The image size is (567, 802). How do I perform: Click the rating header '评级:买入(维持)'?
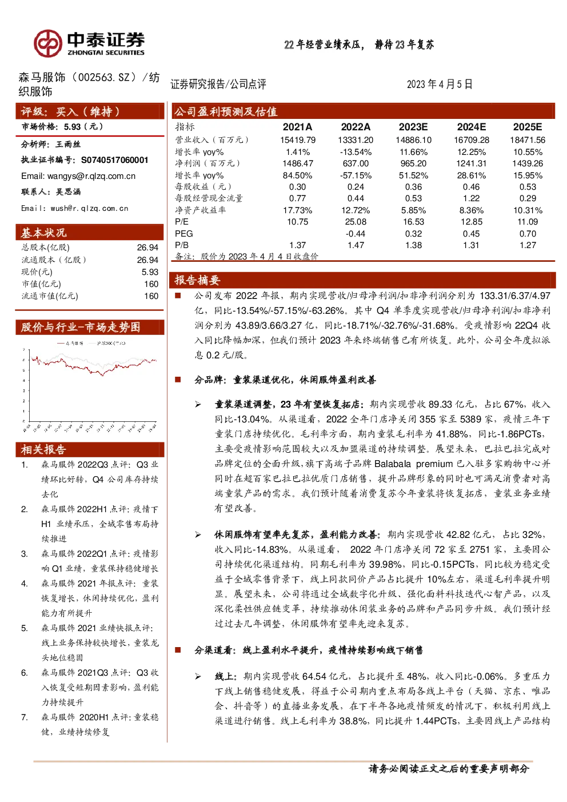click(x=90, y=111)
